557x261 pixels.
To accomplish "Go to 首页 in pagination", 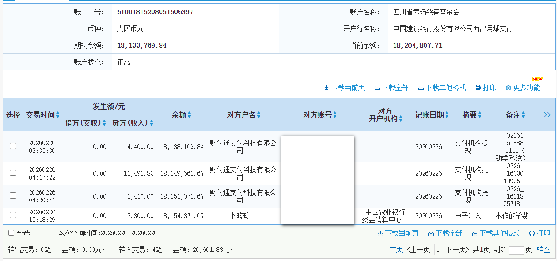I will pyautogui.click(x=396, y=250).
